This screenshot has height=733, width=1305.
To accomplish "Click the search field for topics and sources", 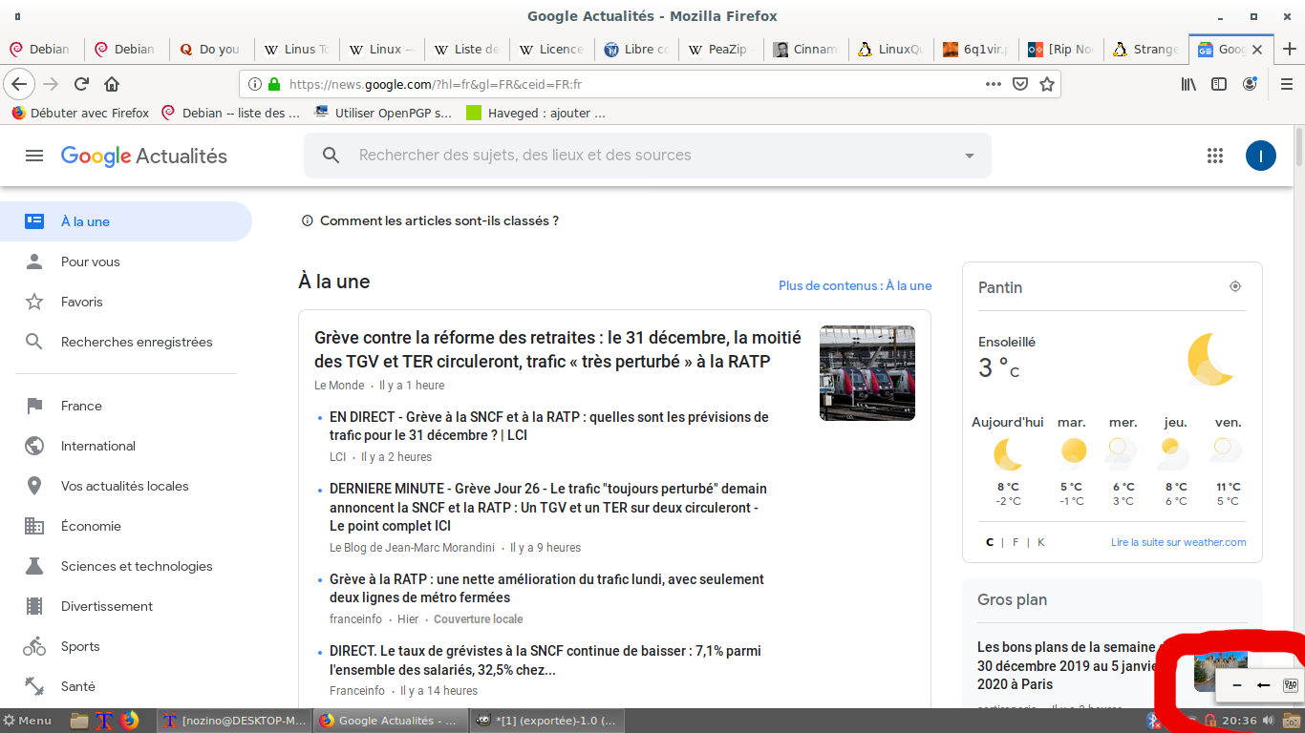I will point(650,156).
